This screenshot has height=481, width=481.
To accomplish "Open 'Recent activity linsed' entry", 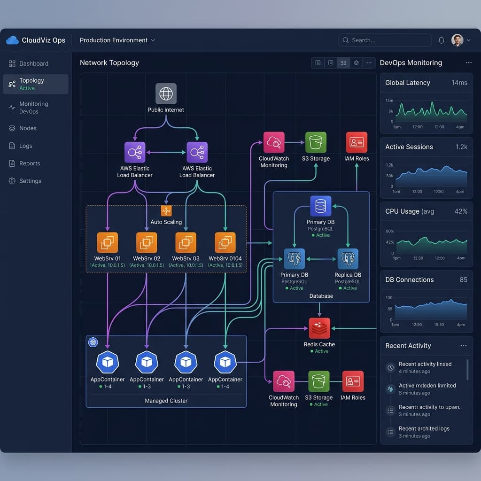I will 425,367.
